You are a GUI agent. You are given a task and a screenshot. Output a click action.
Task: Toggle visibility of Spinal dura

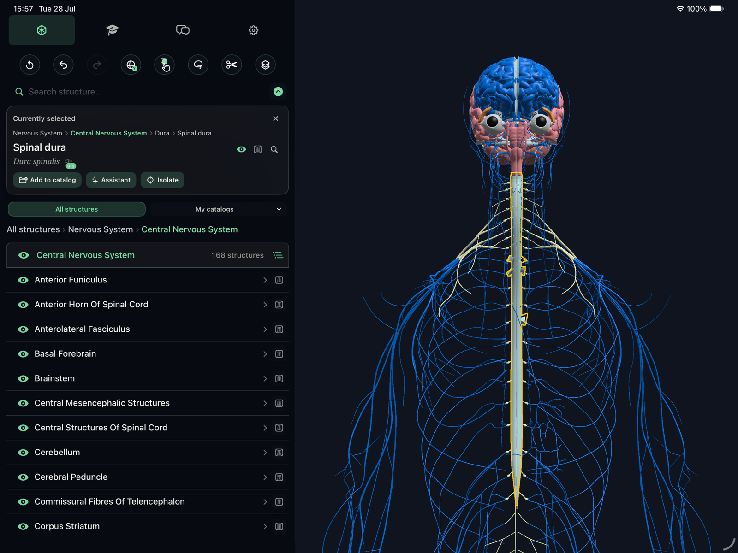pos(241,149)
